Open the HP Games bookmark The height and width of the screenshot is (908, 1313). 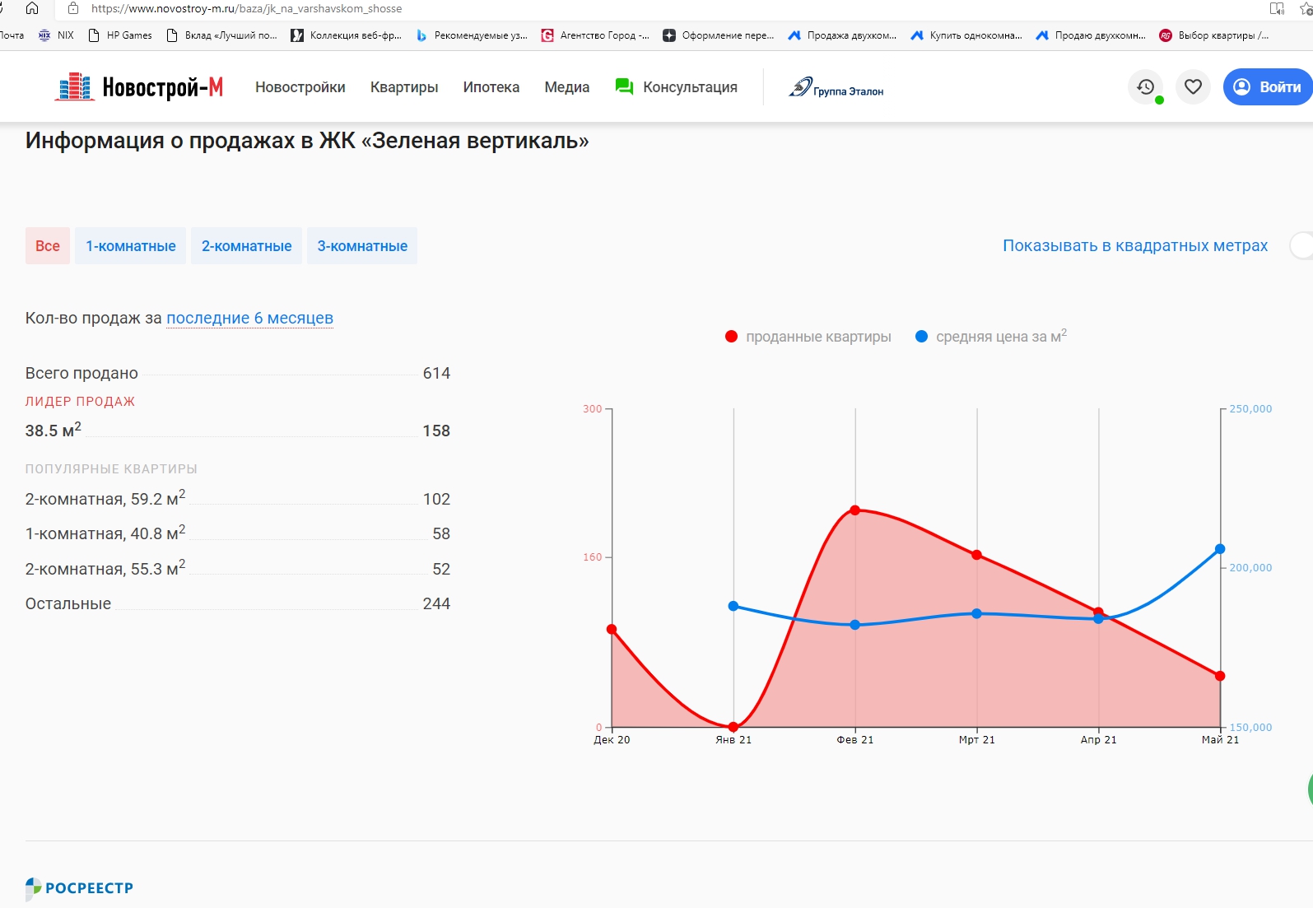coord(120,35)
